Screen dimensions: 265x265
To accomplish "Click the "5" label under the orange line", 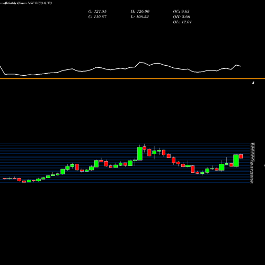I will (x=253, y=83).
